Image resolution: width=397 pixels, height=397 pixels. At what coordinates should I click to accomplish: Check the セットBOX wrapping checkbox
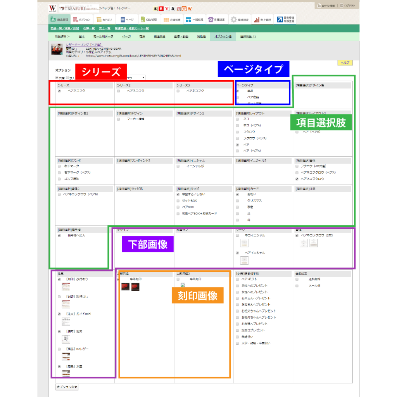pyautogui.click(x=178, y=201)
